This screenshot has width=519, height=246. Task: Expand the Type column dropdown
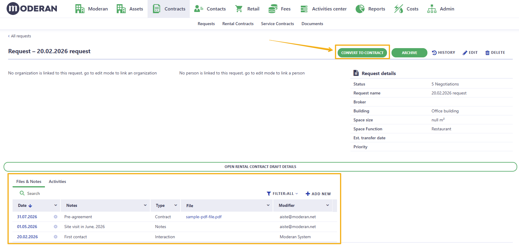[176, 205]
